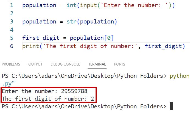Click 'The first digit of number:' string in code
The height and width of the screenshot is (116, 190).
(x=90, y=46)
